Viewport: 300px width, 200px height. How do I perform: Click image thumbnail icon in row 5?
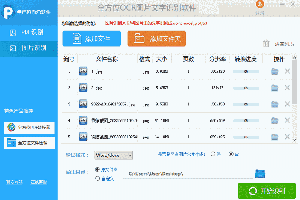point(83,137)
